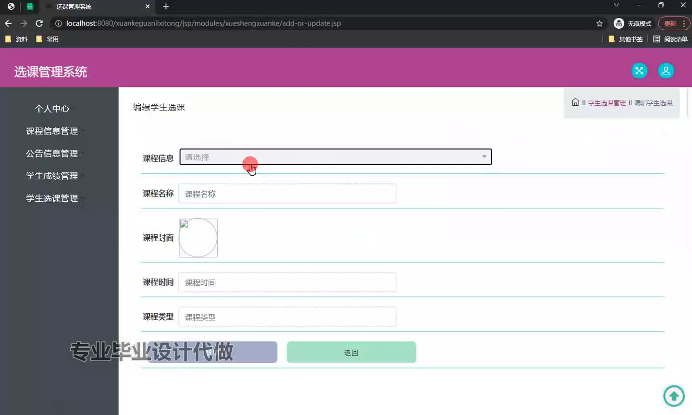
Task: Click the 课程封面 image thumbnail
Action: (x=198, y=238)
